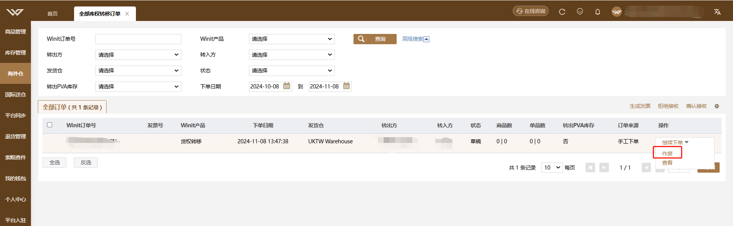Viewport: 733px width, 226px height.
Task: Open 商品管理 in the sidebar
Action: click(x=15, y=32)
